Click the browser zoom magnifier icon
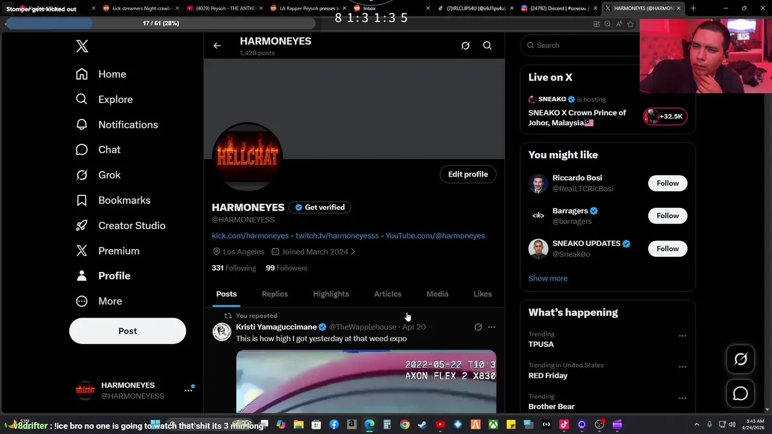Screen dimensions: 772x434 [x=607, y=24]
